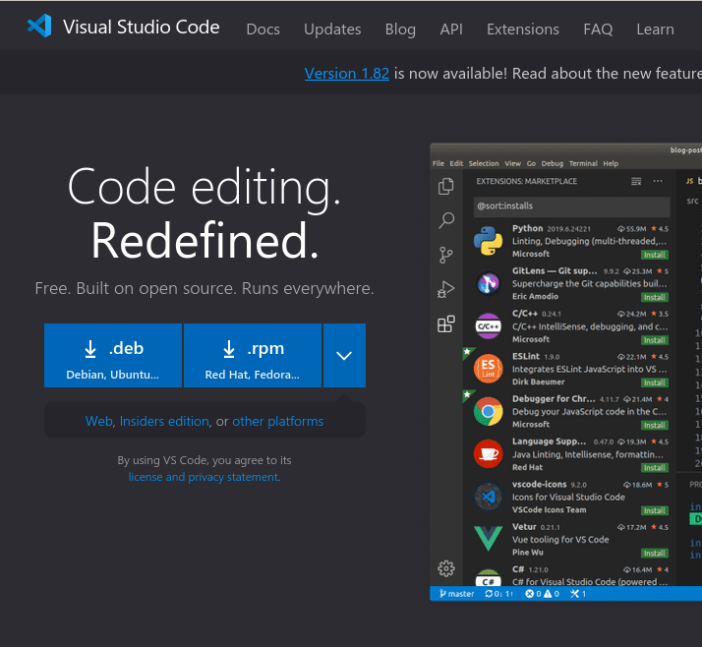Click the vscode-icons extension logo

click(x=488, y=497)
